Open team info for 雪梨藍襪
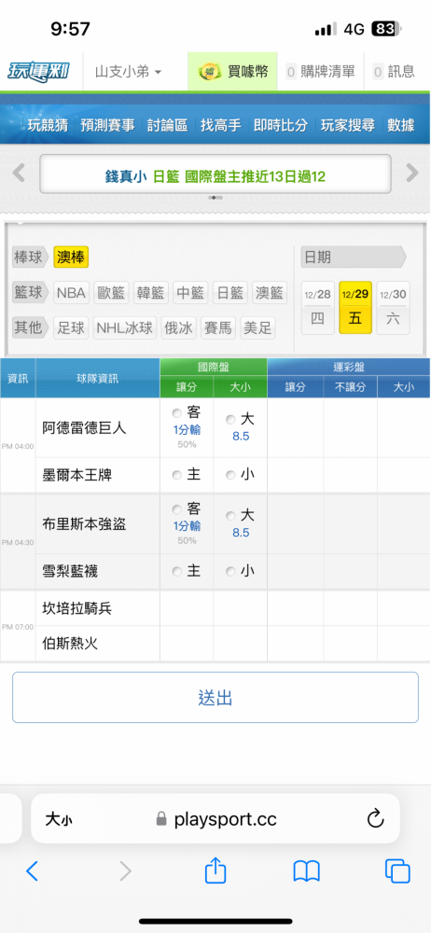 point(70,571)
